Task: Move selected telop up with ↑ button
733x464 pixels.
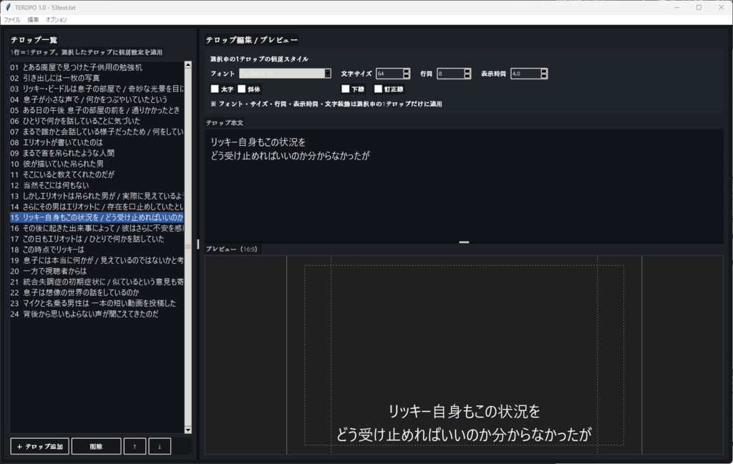Action: [x=135, y=446]
